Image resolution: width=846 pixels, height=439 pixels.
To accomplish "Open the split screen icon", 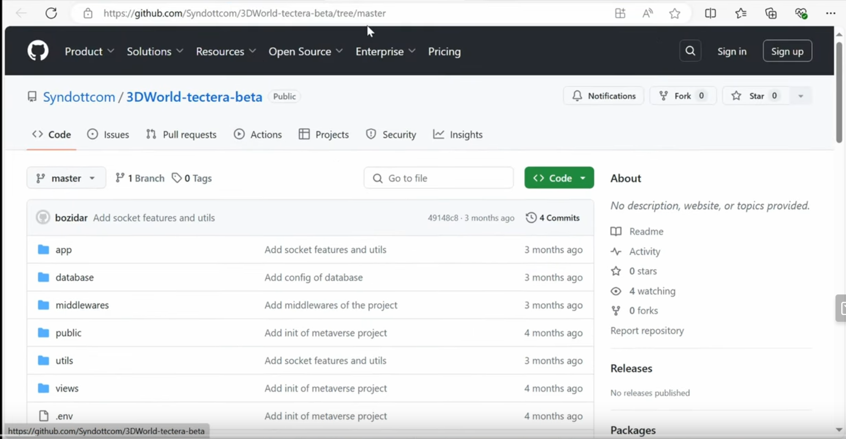I will tap(710, 13).
